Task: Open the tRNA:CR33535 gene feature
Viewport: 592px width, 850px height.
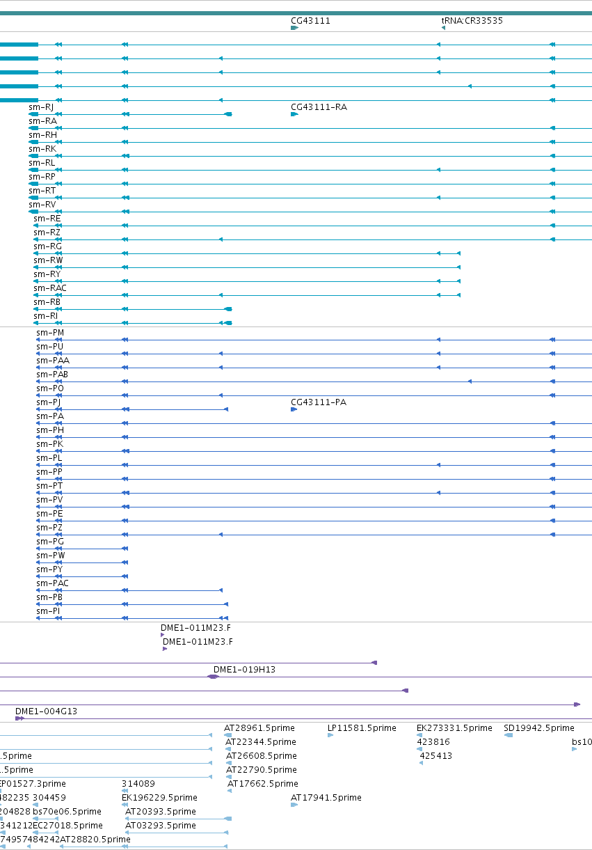Action: [443, 28]
